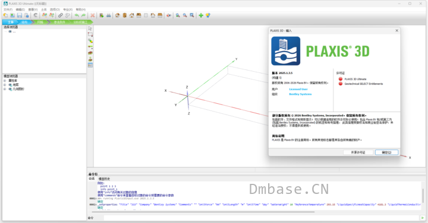
Task: Open the 查看(V) menu
Action: pos(33,9)
